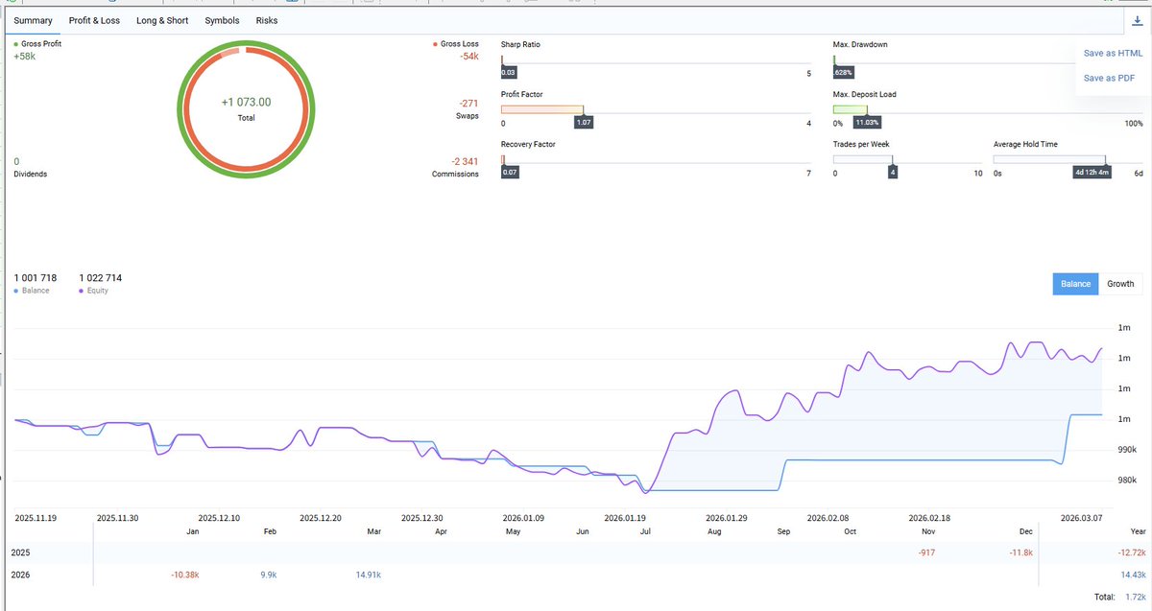Click the +1 073.00 Total in donut chart
This screenshot has height=611, width=1152.
click(x=246, y=102)
